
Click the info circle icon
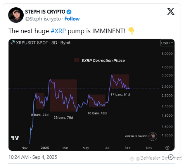point(171,157)
